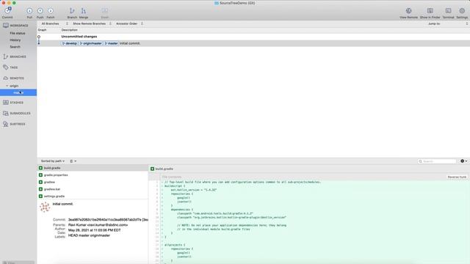This screenshot has height=264, width=470.
Task: Click the sidebar filter field
Action: pyautogui.click(x=18, y=263)
